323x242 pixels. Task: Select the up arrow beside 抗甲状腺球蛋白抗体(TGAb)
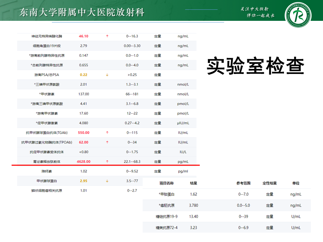coord(107,132)
